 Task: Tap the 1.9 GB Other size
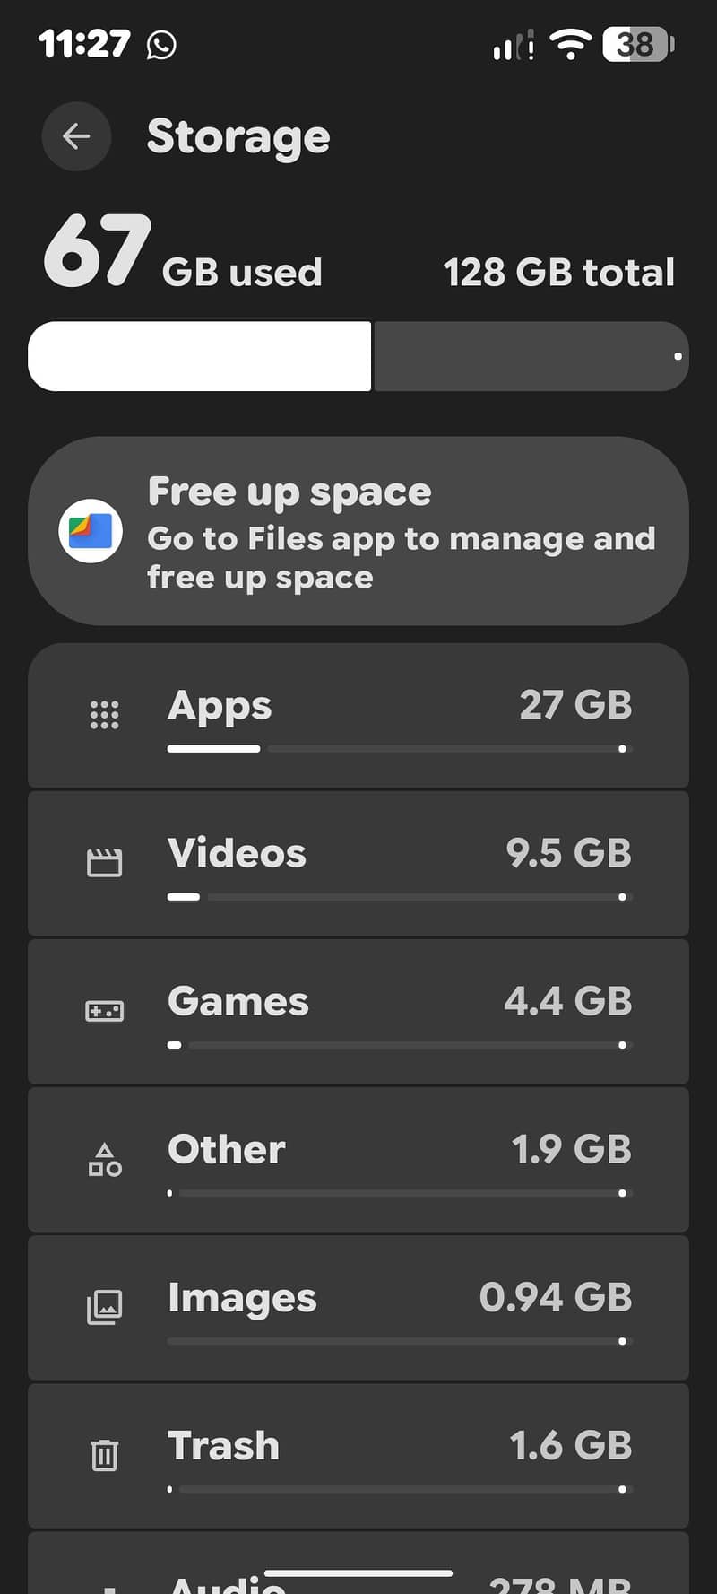point(572,1149)
